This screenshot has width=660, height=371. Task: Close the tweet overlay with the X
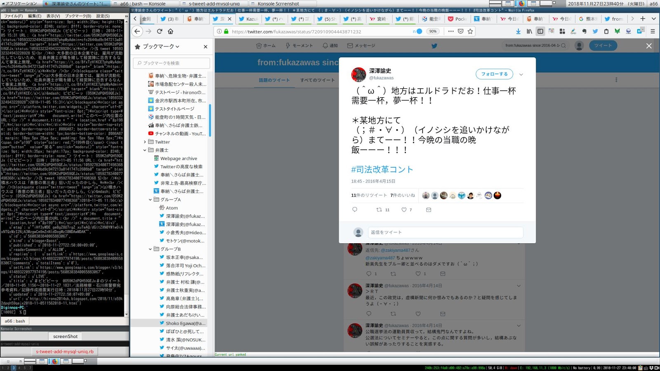[x=649, y=46]
